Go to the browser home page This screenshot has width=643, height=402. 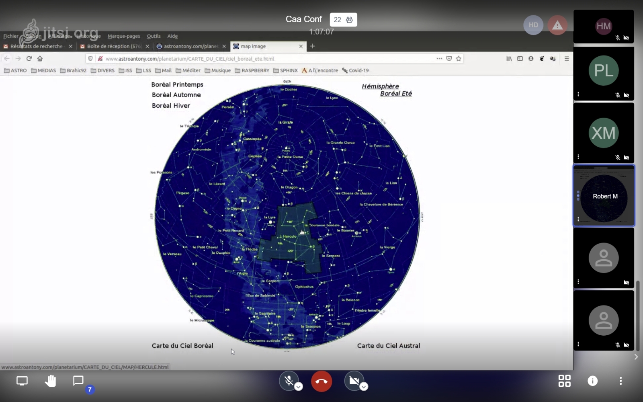click(x=40, y=59)
